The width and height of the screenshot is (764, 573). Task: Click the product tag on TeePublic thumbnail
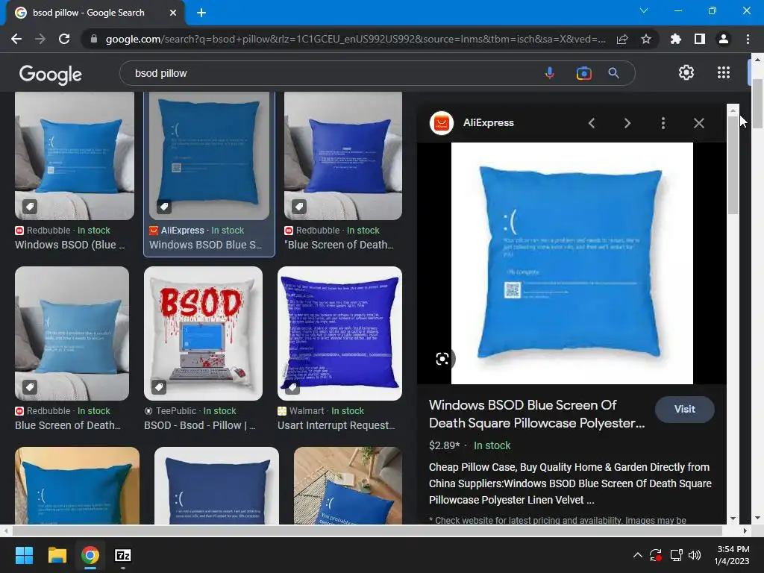click(x=159, y=387)
